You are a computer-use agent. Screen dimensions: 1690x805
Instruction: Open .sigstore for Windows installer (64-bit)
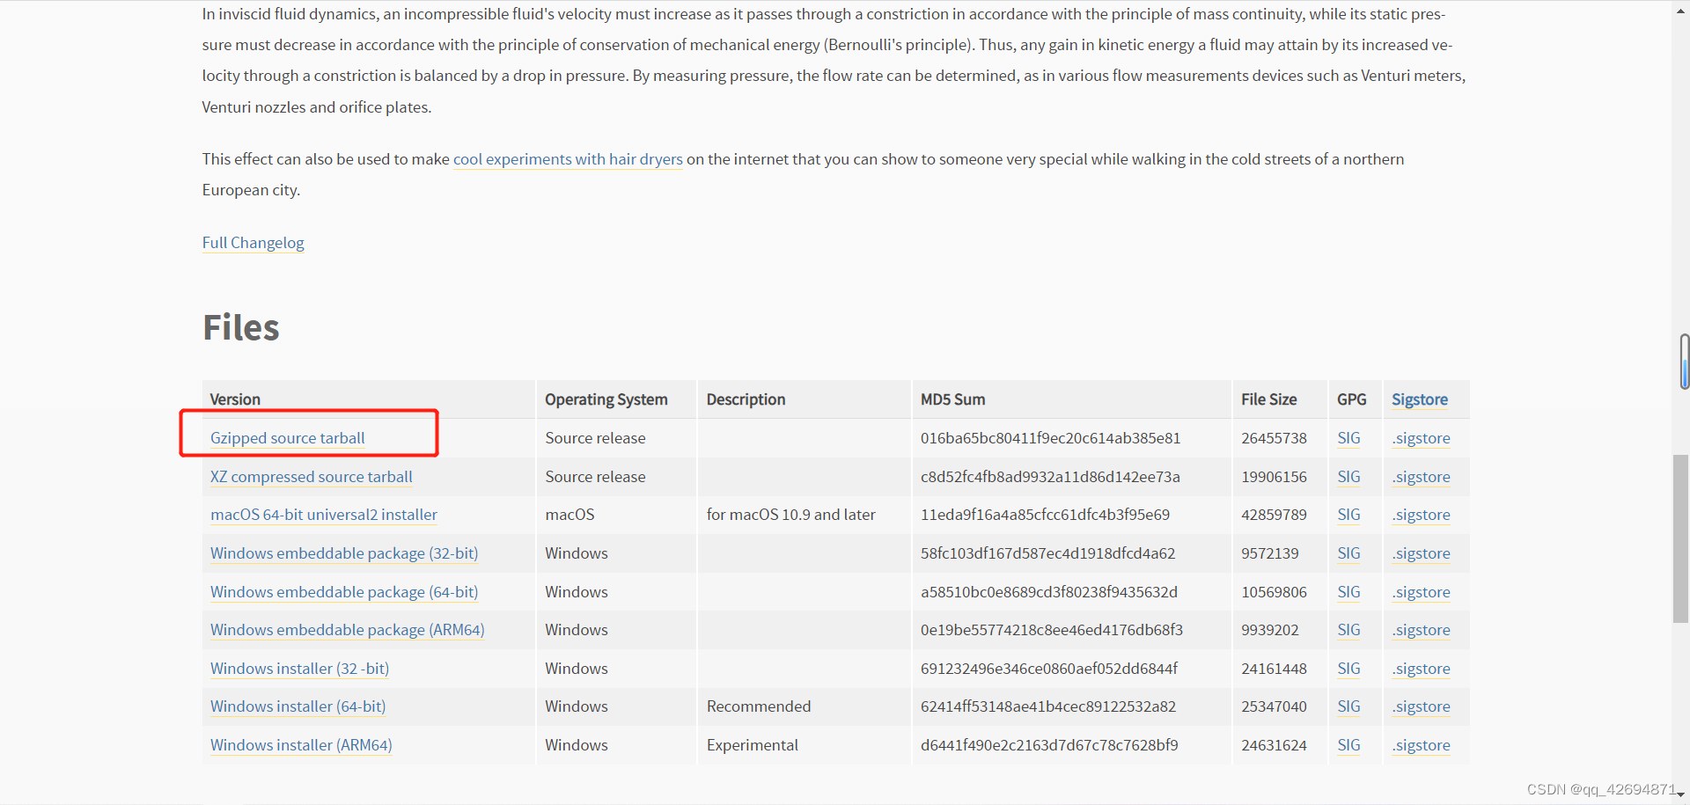[x=1421, y=706]
